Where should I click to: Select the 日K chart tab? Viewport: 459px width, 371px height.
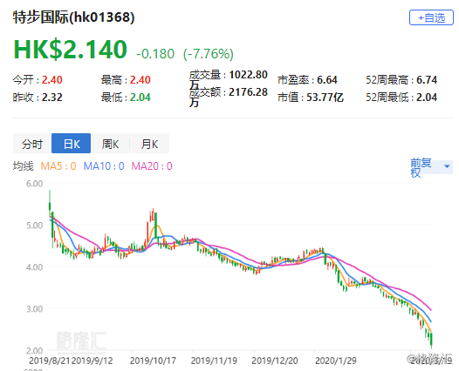(x=72, y=144)
